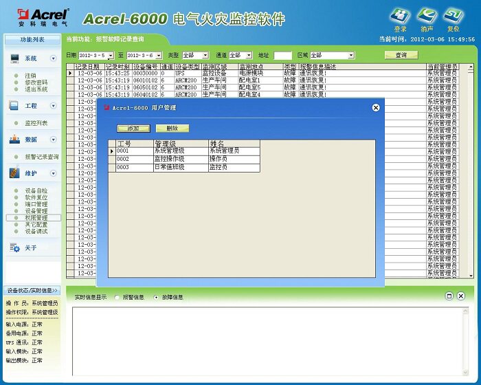Click the 监控操作级 cell
The height and width of the screenshot is (385, 481).
pos(181,159)
